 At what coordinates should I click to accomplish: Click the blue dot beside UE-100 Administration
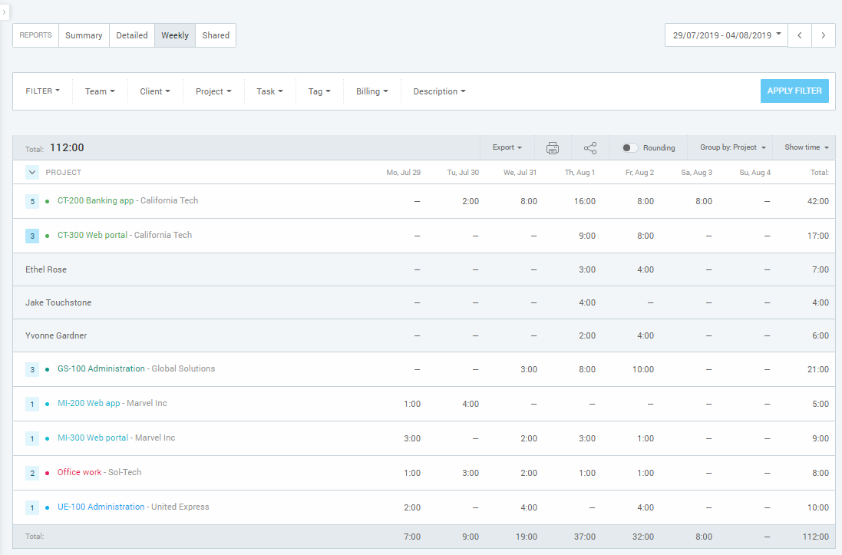coord(48,507)
